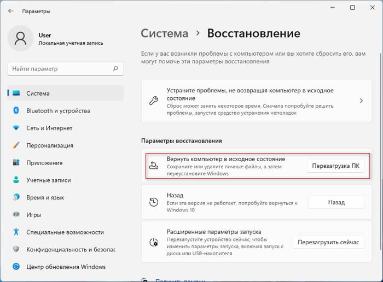Click the reset PC icon
This screenshot has height=282, width=383.
(x=154, y=166)
